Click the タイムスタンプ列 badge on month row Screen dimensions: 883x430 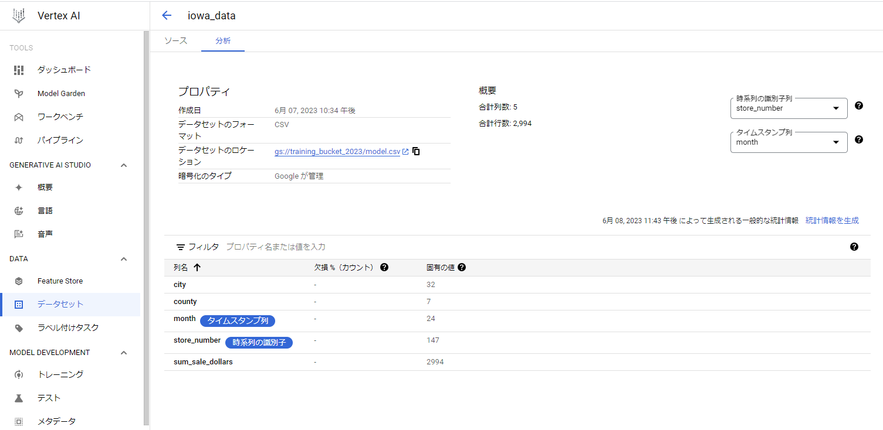238,321
